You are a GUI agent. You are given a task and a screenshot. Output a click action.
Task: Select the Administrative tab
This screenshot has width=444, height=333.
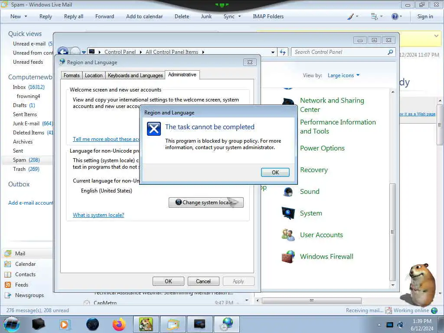click(182, 75)
